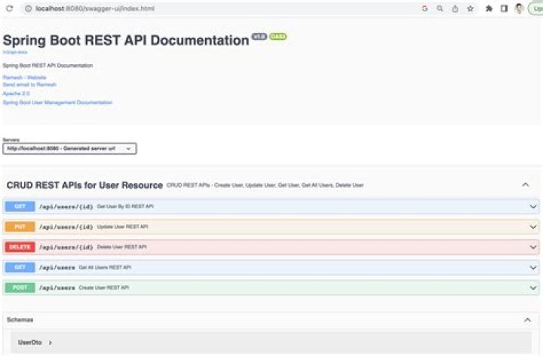Click the Google icon in address bar
The image size is (543, 356).
pos(425,8)
